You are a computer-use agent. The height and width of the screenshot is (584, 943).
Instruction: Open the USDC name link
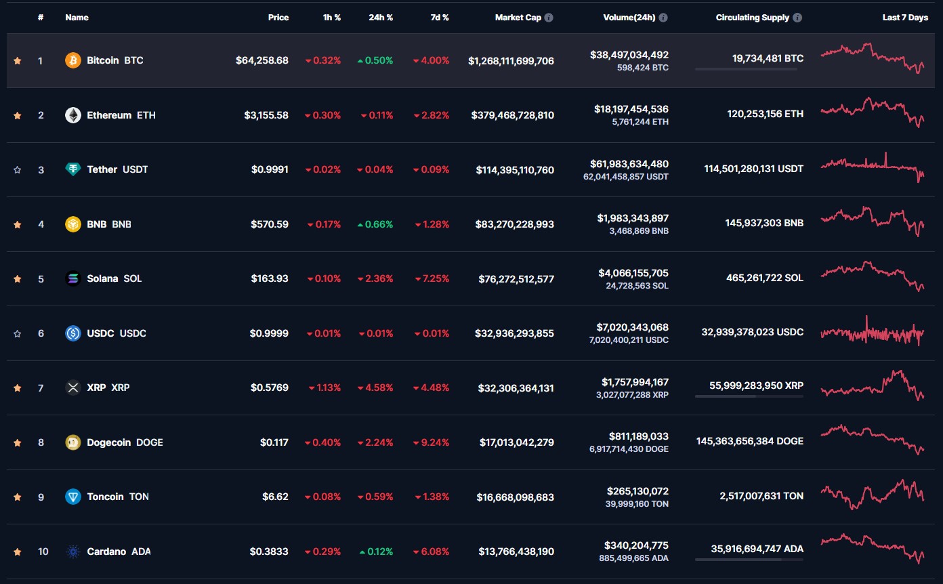pyautogui.click(x=117, y=333)
